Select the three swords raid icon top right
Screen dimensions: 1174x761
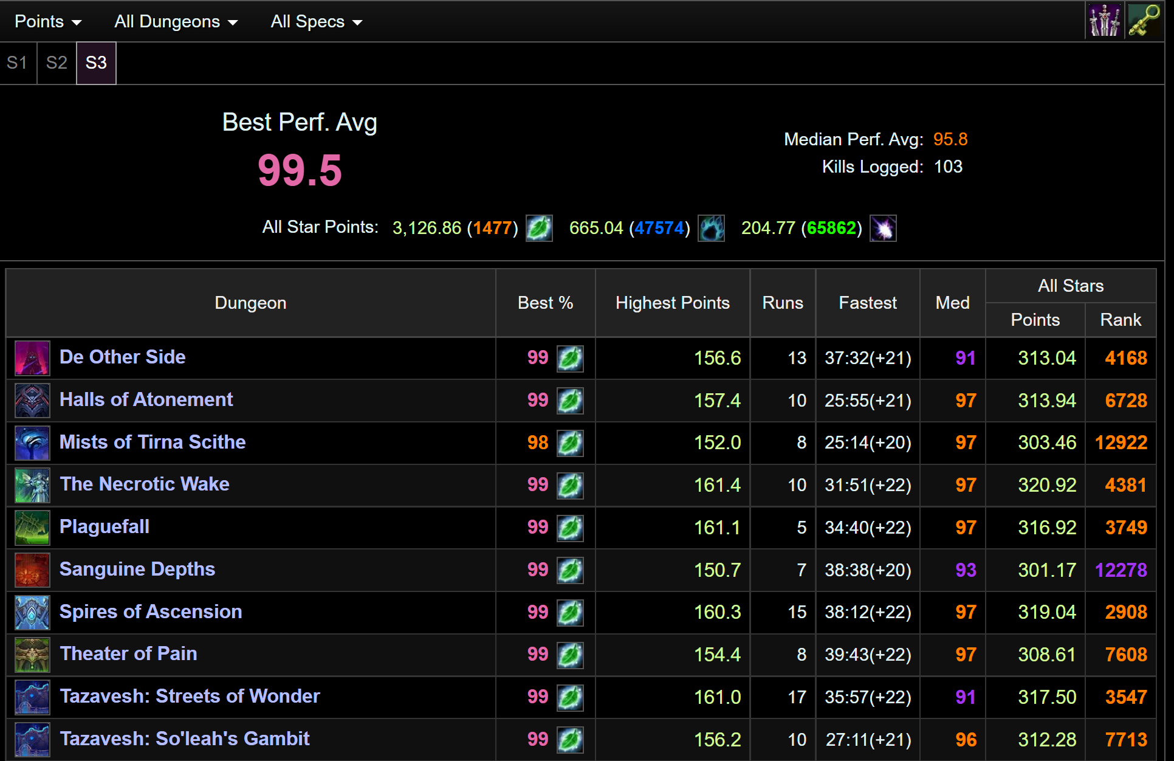[x=1105, y=20]
